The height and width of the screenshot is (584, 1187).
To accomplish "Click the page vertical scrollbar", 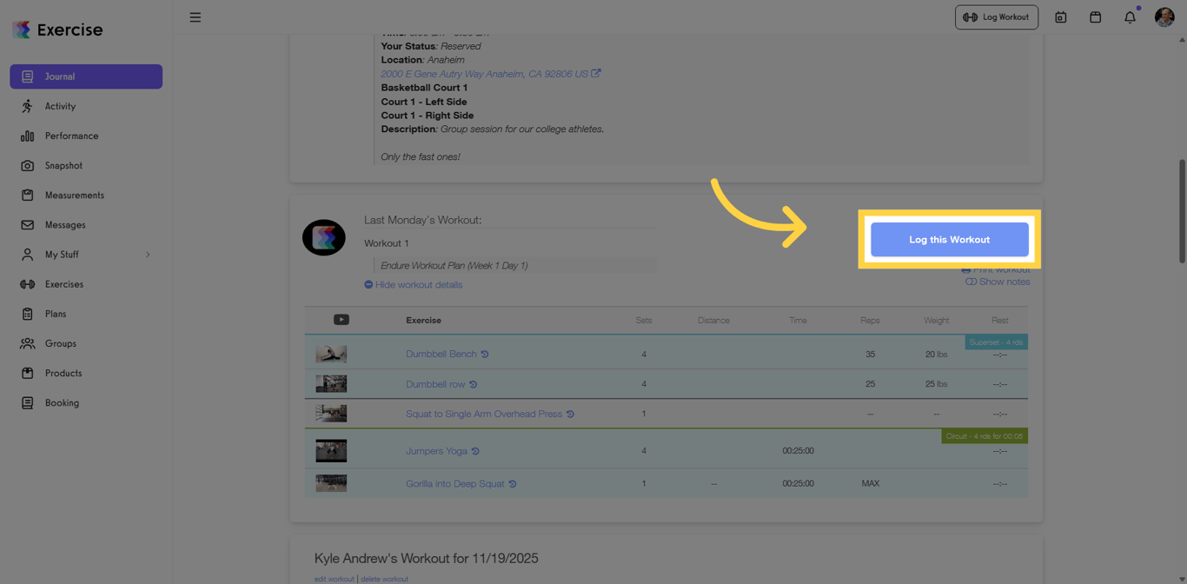I will 1182,211.
